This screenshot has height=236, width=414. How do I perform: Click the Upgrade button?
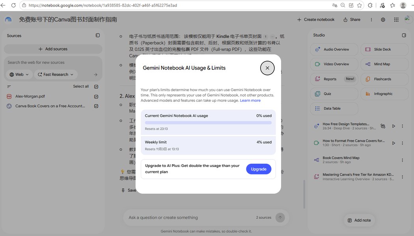coord(259,169)
